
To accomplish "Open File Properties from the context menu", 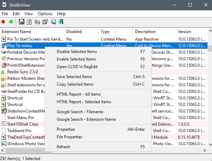I will (98, 137).
